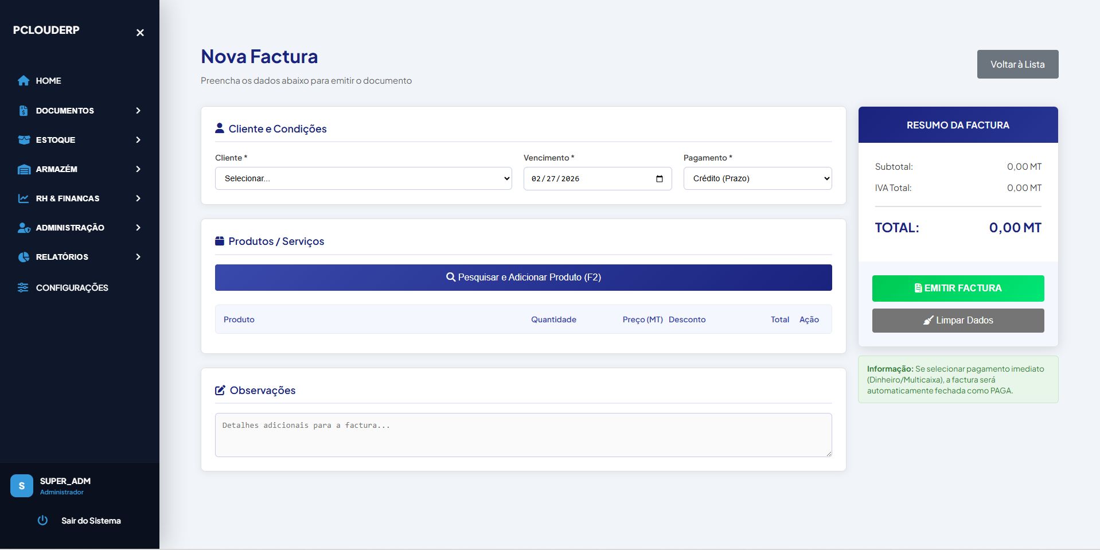Expand the Documentos submenu chevron
The width and height of the screenshot is (1100, 550).
point(138,111)
